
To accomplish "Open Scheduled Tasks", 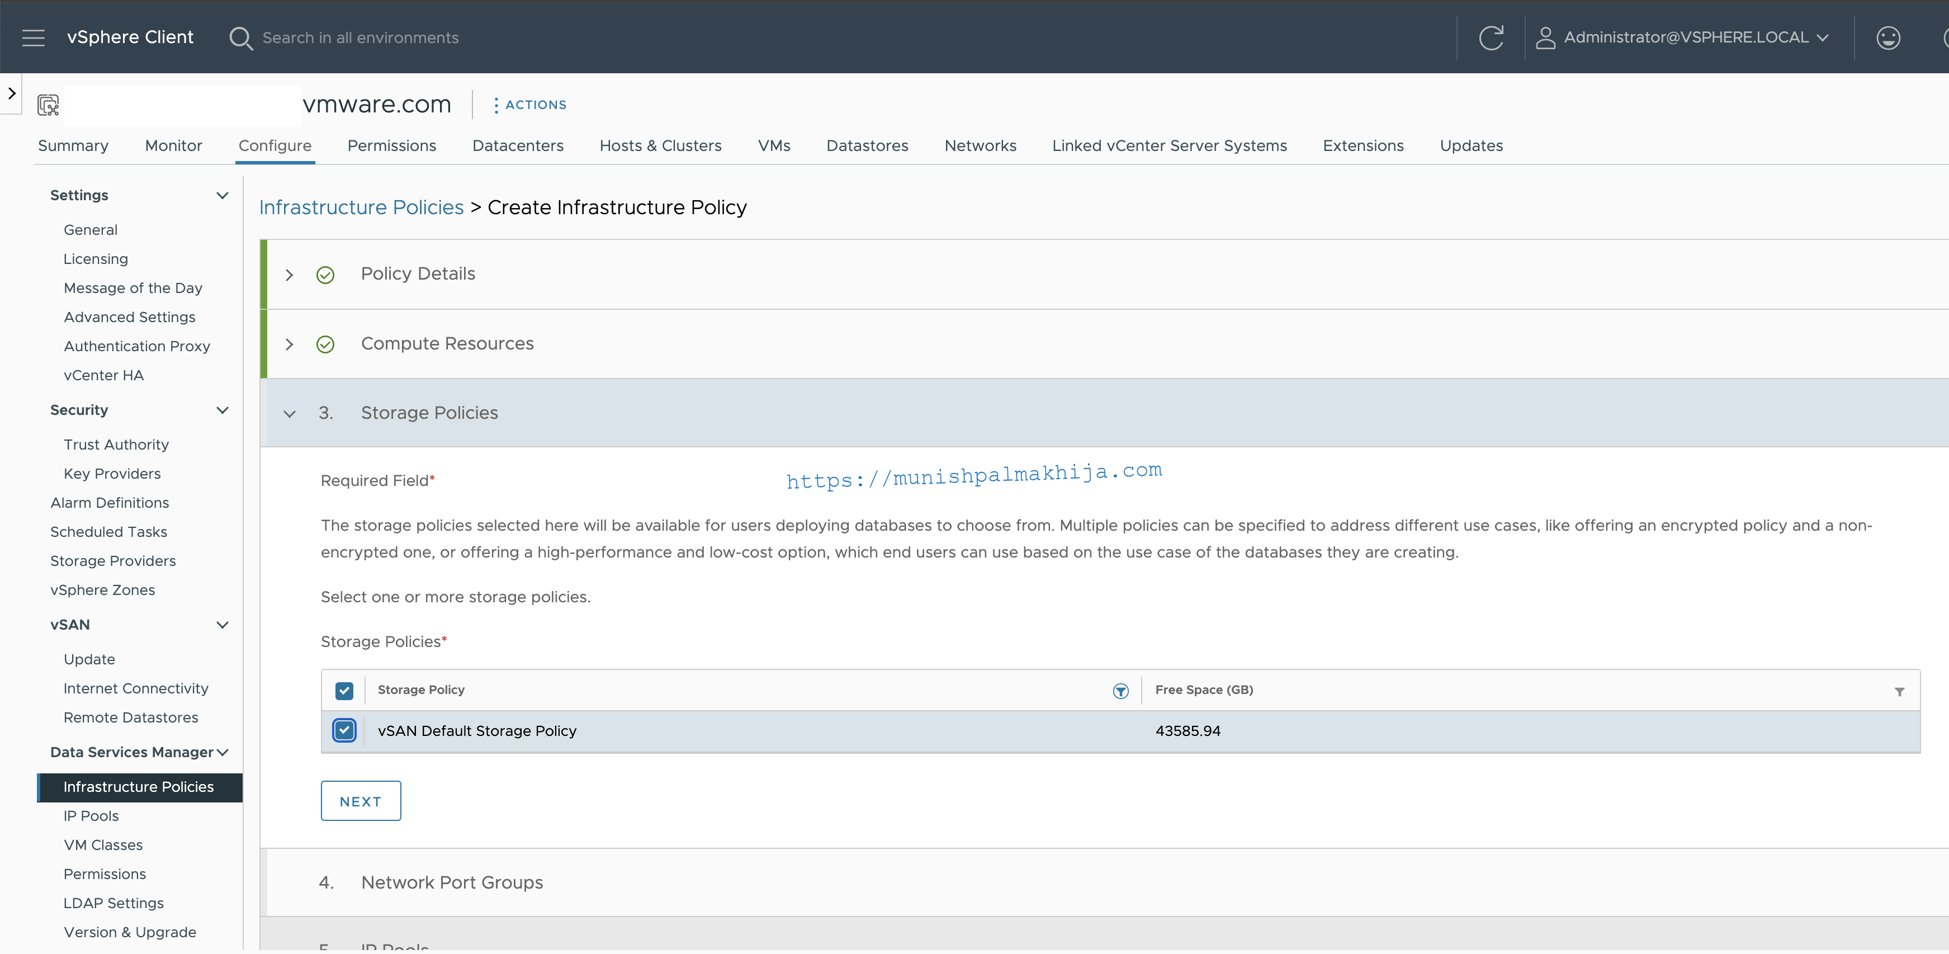I will coord(108,532).
